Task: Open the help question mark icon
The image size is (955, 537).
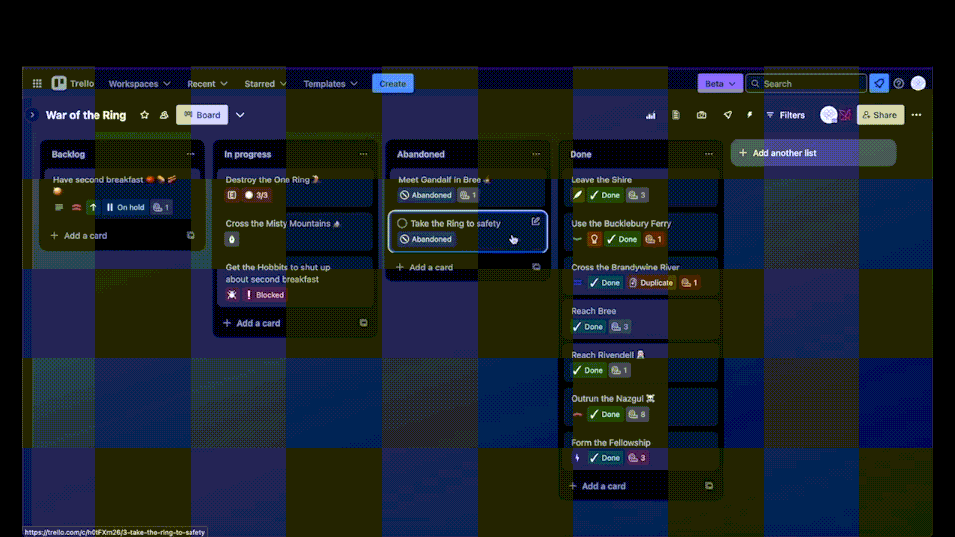Action: pyautogui.click(x=898, y=84)
